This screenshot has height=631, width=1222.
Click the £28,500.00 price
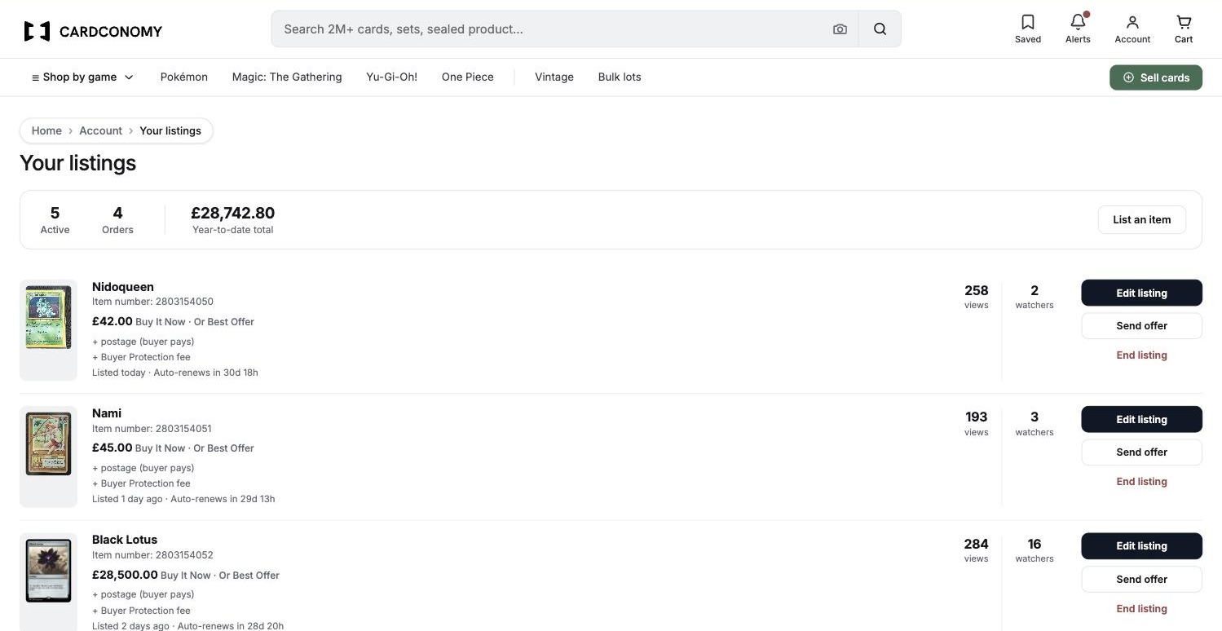coord(125,575)
